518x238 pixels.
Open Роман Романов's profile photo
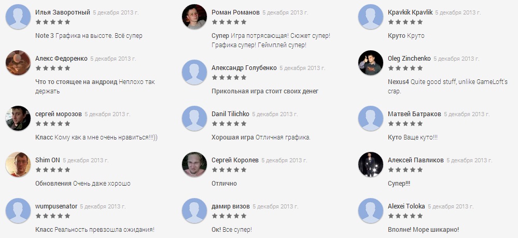pyautogui.click(x=194, y=17)
